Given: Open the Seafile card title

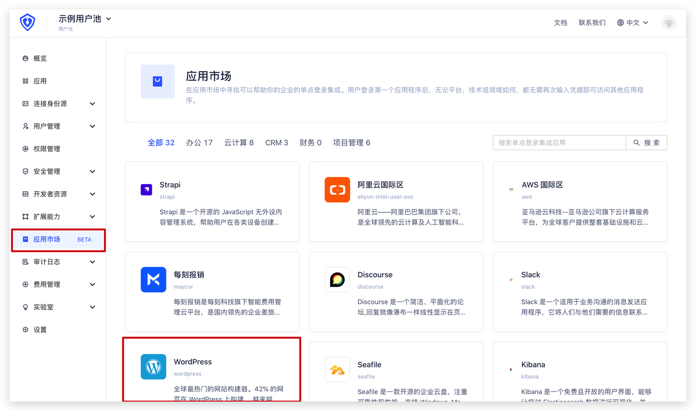Looking at the screenshot, I should coord(370,365).
